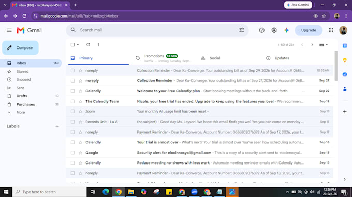Tick the select all emails checkbox
352x197 pixels.
click(72, 45)
